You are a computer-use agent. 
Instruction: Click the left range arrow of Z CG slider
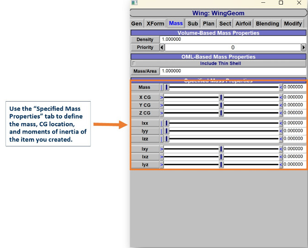(161, 113)
